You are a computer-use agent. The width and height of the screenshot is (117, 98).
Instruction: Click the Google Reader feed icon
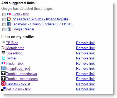9,29
